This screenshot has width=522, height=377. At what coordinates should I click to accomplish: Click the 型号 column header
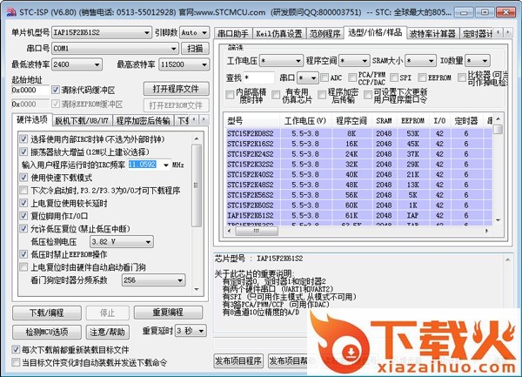pos(252,121)
